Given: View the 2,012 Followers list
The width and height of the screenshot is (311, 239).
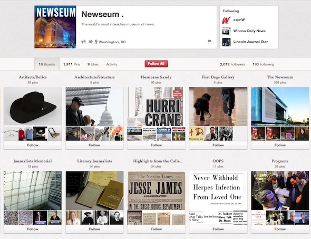Looking at the screenshot, I should [x=232, y=64].
